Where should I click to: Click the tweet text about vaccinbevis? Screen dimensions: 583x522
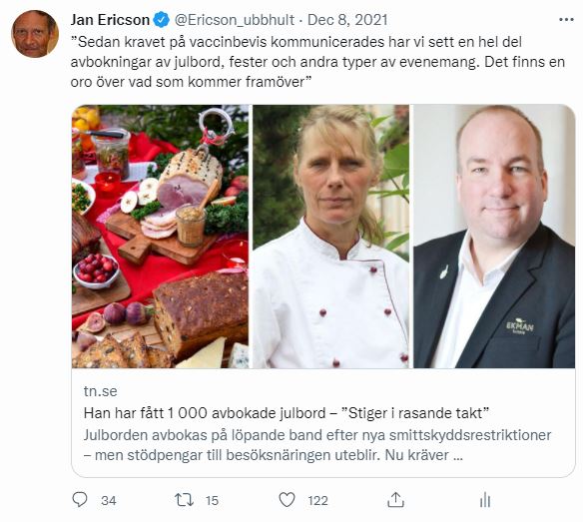coord(317,62)
